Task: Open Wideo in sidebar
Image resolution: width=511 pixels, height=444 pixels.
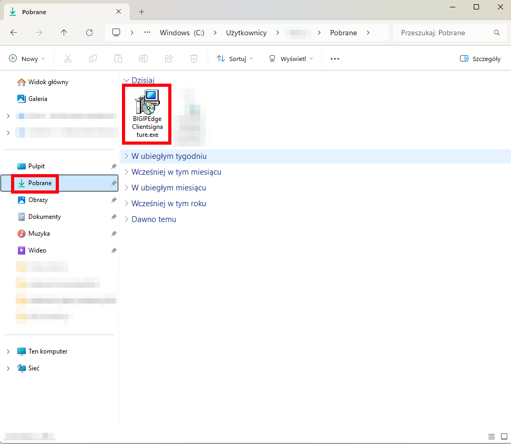Action: (37, 250)
